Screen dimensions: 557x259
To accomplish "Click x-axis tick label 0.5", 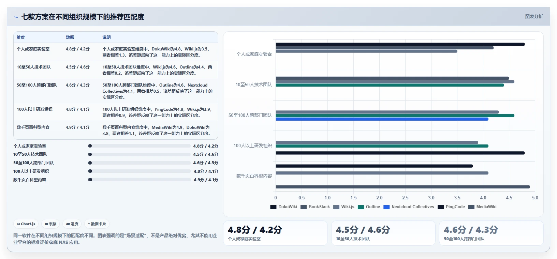I will 302,198.
